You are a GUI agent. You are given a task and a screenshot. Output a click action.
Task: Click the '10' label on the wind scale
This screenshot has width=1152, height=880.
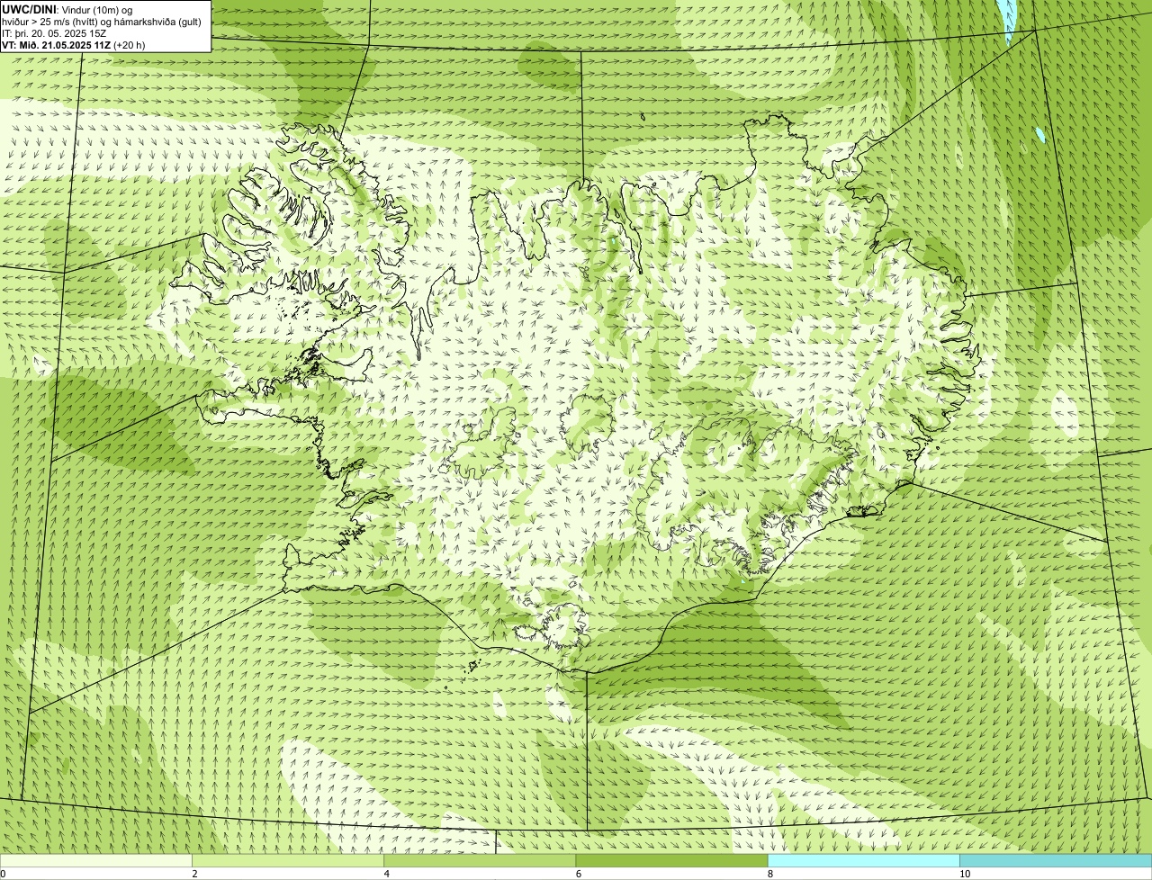(965, 874)
